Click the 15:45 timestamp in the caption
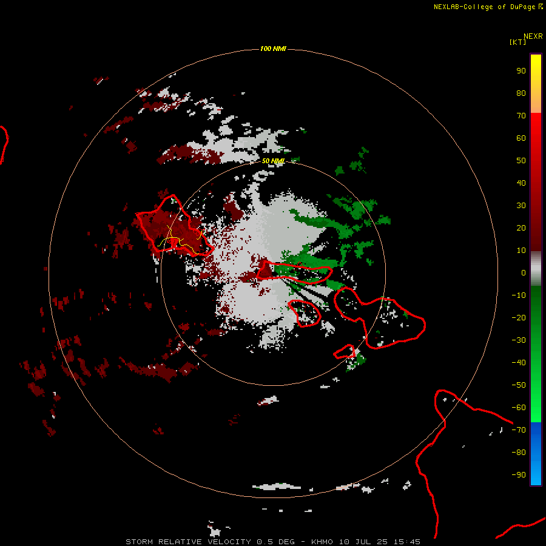The width and height of the screenshot is (546, 546). [406, 542]
